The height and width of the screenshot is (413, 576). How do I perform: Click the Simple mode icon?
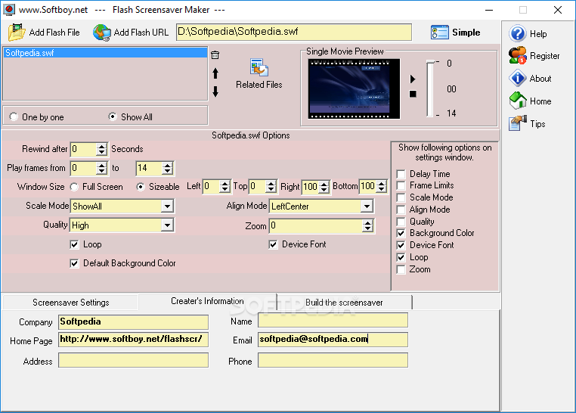pos(440,33)
